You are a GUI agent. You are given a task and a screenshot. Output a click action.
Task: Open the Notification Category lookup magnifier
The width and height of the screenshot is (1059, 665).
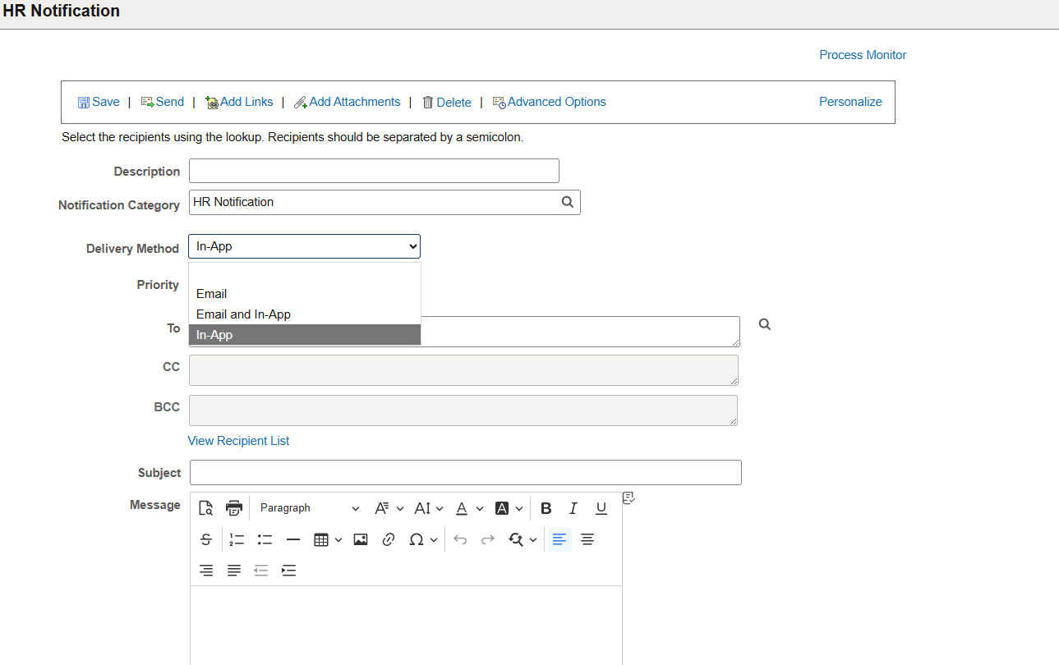click(567, 202)
